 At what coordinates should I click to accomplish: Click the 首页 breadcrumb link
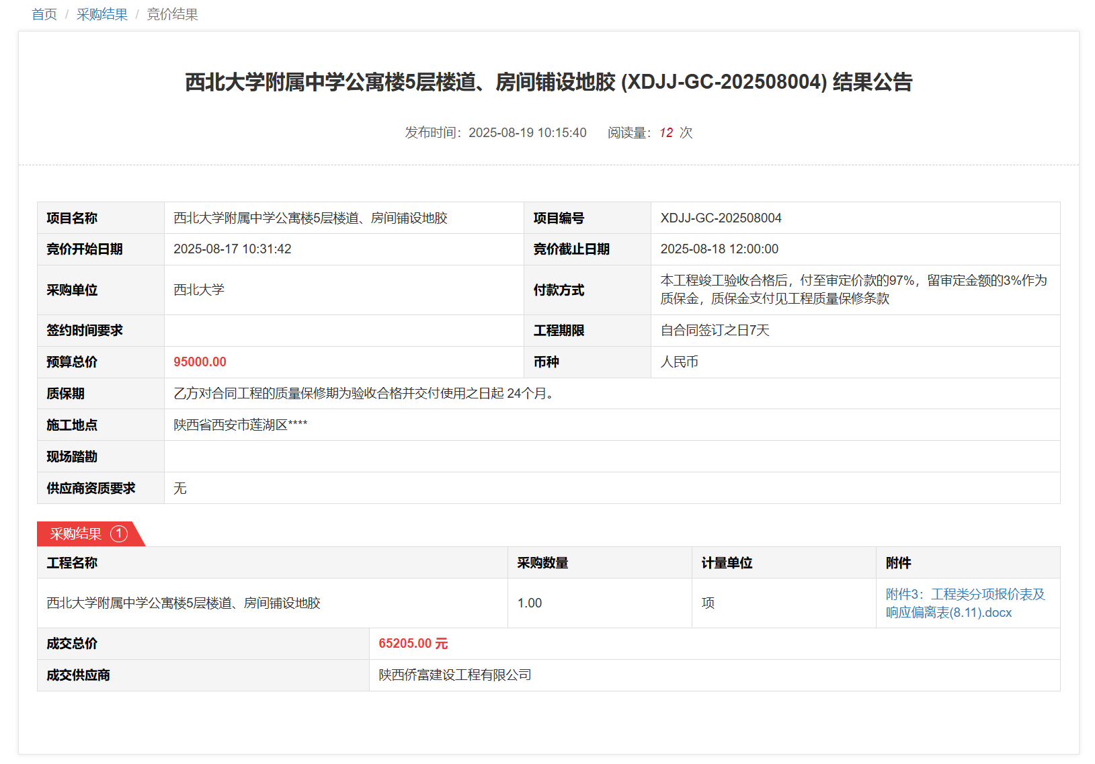pos(44,15)
